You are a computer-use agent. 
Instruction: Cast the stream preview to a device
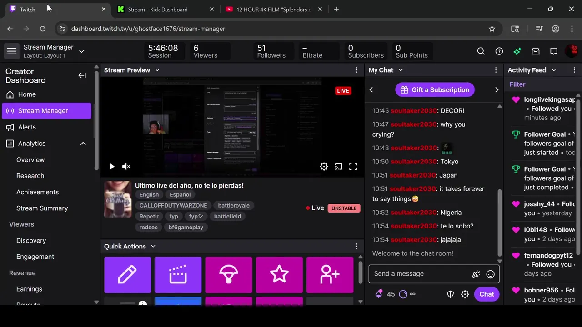338,167
